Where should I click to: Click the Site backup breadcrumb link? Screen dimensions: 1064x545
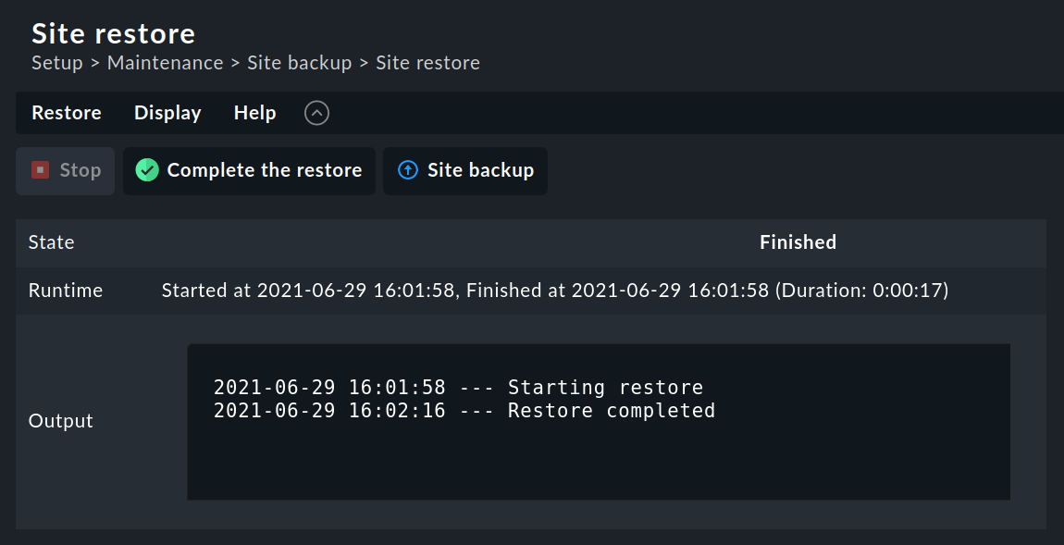click(x=299, y=62)
